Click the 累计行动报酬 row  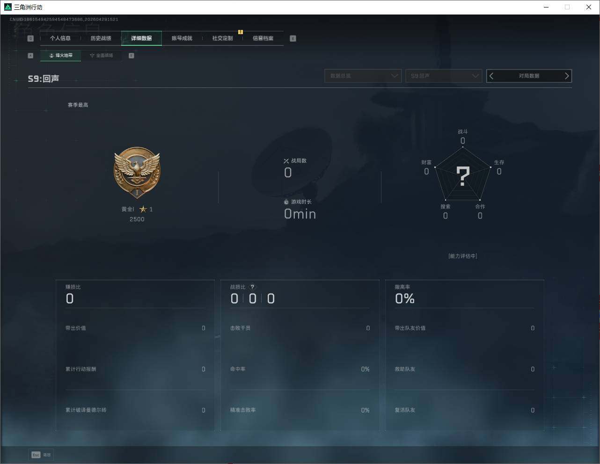(135, 370)
